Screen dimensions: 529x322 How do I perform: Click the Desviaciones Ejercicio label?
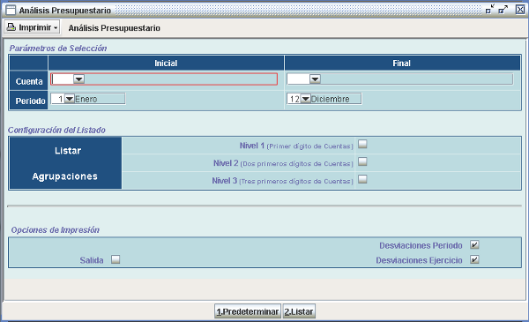click(419, 260)
